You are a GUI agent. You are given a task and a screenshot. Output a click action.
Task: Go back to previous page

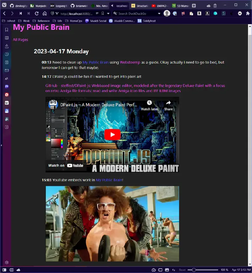(x=4, y=14)
